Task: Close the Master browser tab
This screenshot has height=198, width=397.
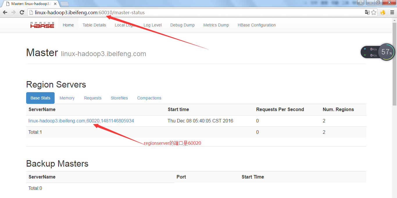Action: [55, 4]
